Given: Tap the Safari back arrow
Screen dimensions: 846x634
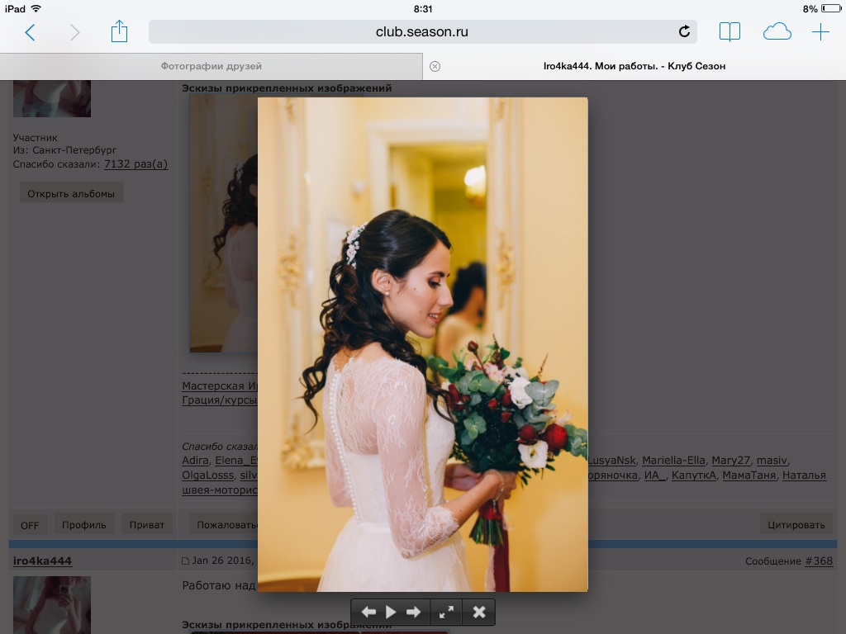Looking at the screenshot, I should (31, 32).
